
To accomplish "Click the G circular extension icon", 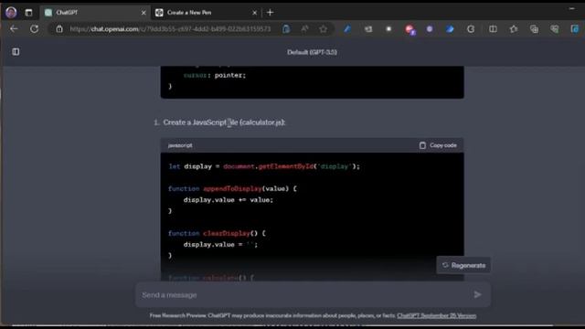I will tap(471, 28).
